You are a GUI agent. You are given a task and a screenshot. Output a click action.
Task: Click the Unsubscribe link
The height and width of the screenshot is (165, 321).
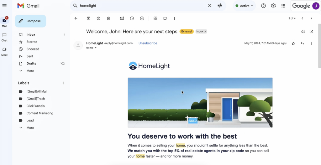(x=148, y=43)
